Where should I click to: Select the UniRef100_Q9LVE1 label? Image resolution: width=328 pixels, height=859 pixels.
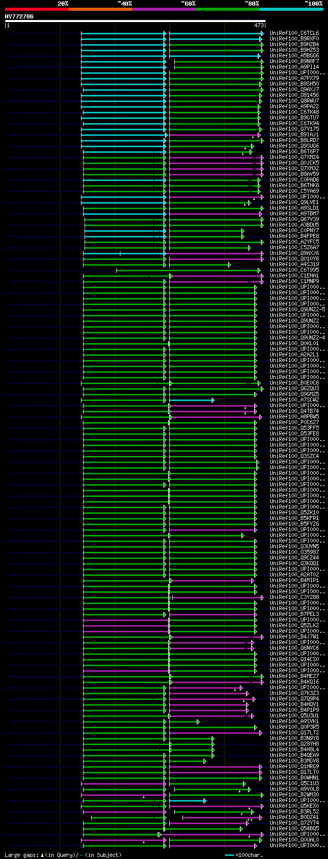(294, 203)
